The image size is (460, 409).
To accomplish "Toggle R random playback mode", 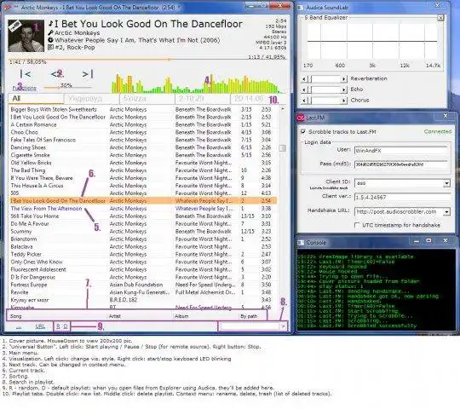I will [x=58, y=326].
